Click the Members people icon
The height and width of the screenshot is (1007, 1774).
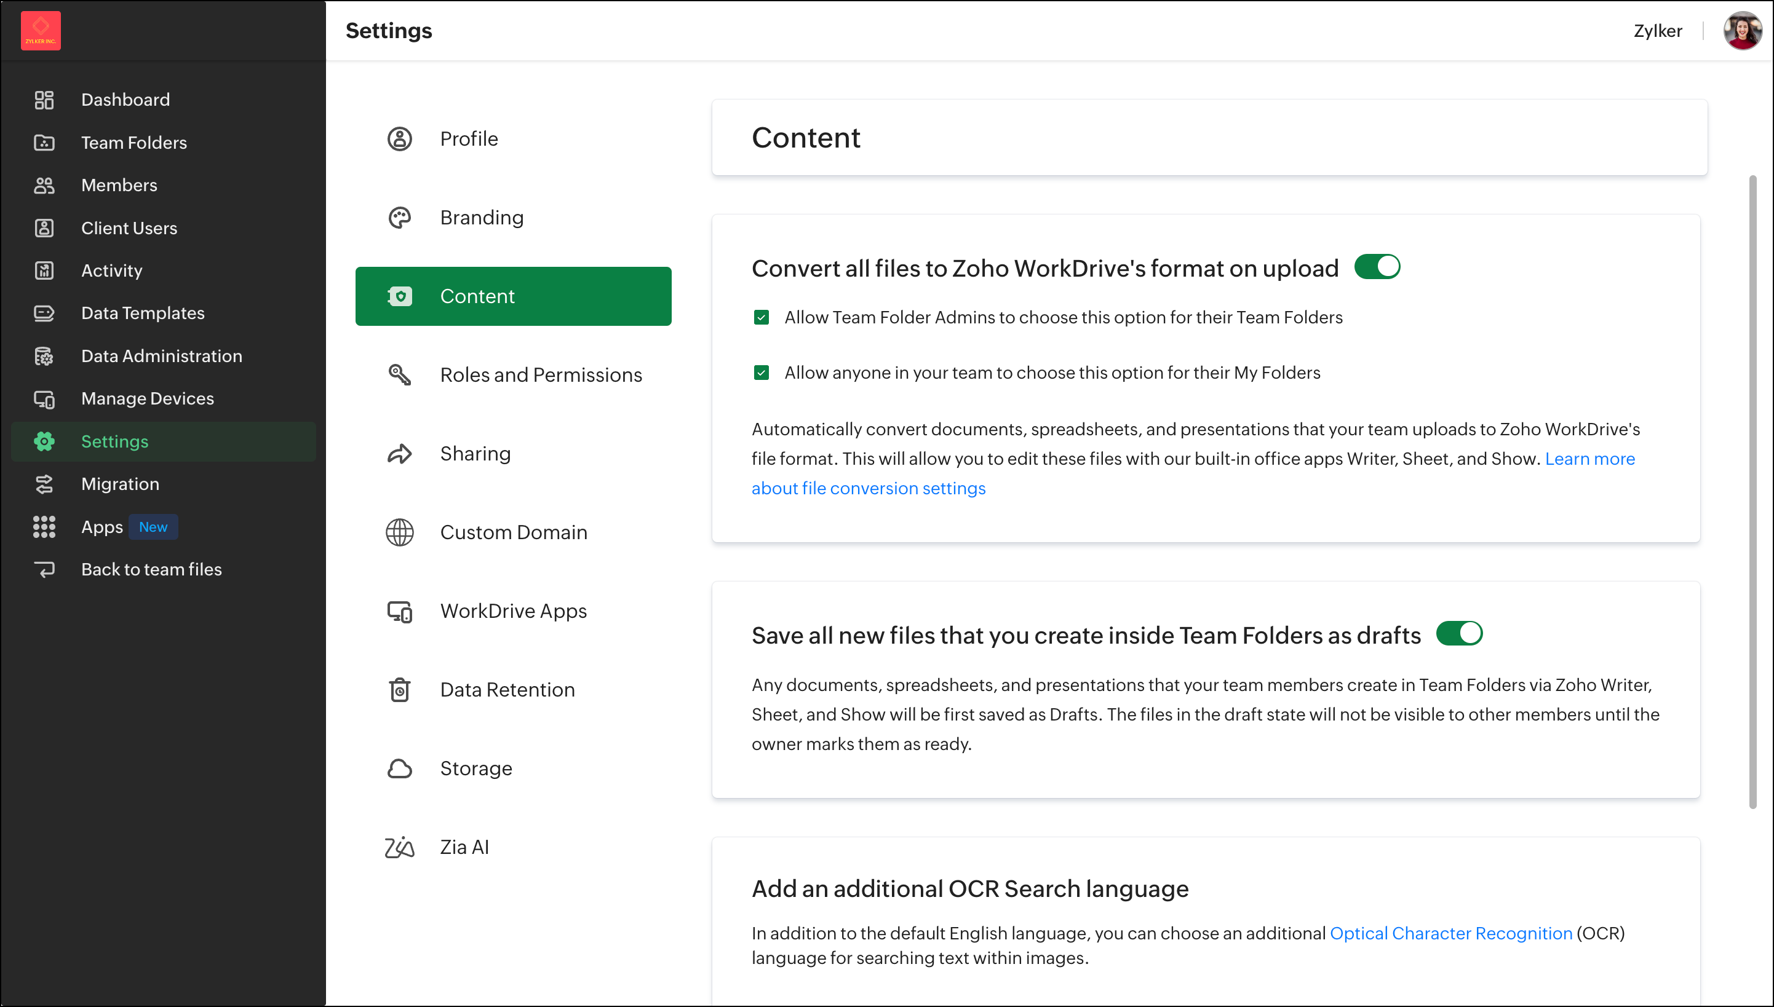pyautogui.click(x=44, y=186)
